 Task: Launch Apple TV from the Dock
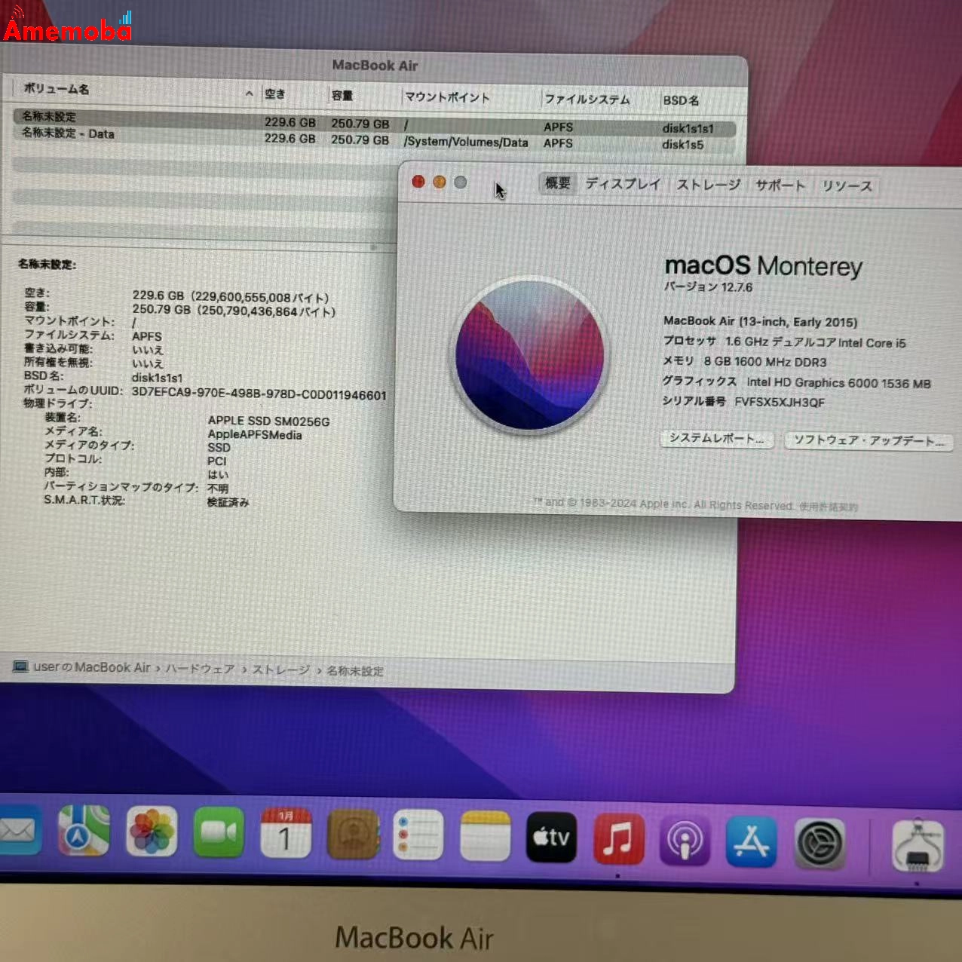(x=551, y=837)
